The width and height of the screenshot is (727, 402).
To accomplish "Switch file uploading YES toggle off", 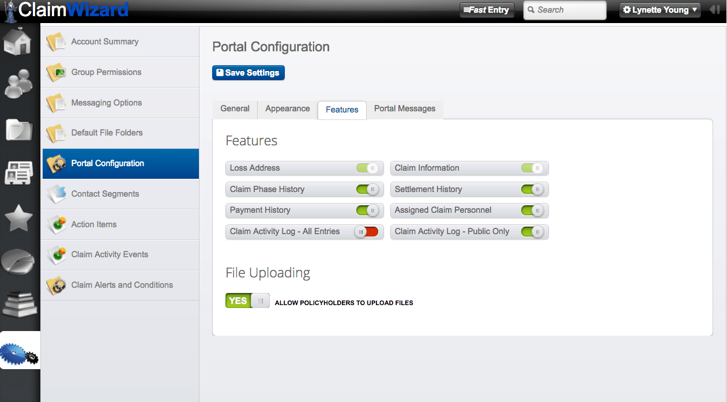I will tap(247, 300).
